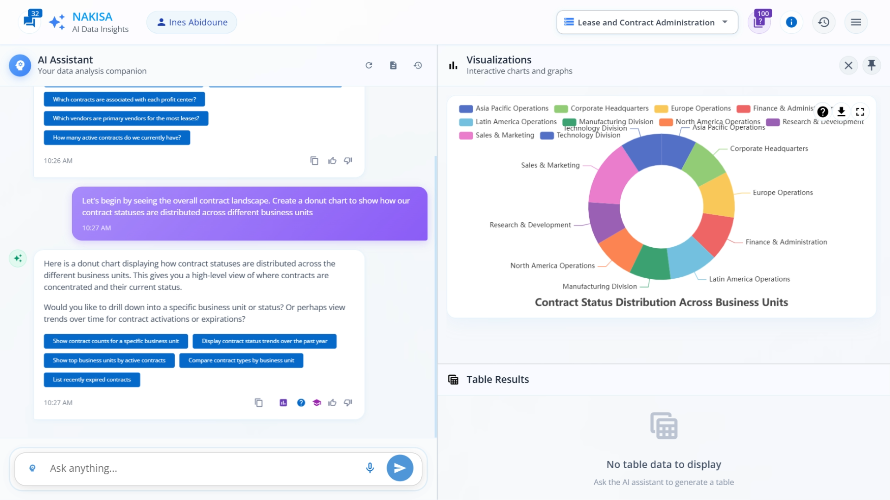Open the history icon in the top bar
Screen dimensions: 890x500
point(824,22)
